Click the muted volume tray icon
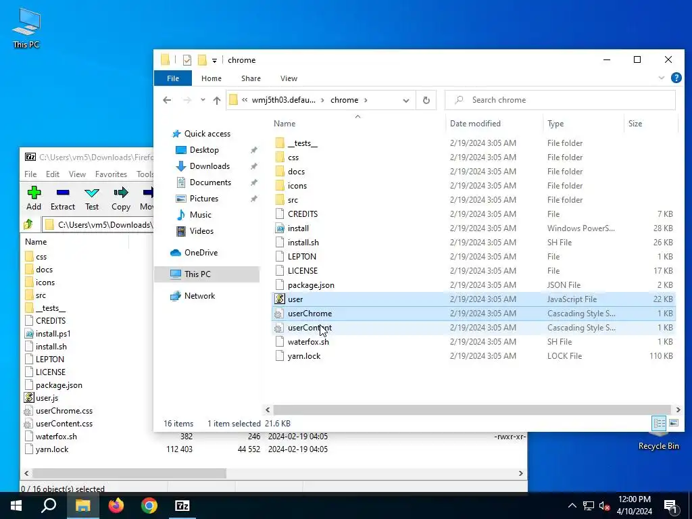692x519 pixels. pyautogui.click(x=604, y=505)
